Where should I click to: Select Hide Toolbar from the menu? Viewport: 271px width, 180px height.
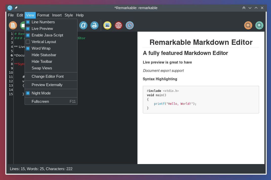click(42, 62)
